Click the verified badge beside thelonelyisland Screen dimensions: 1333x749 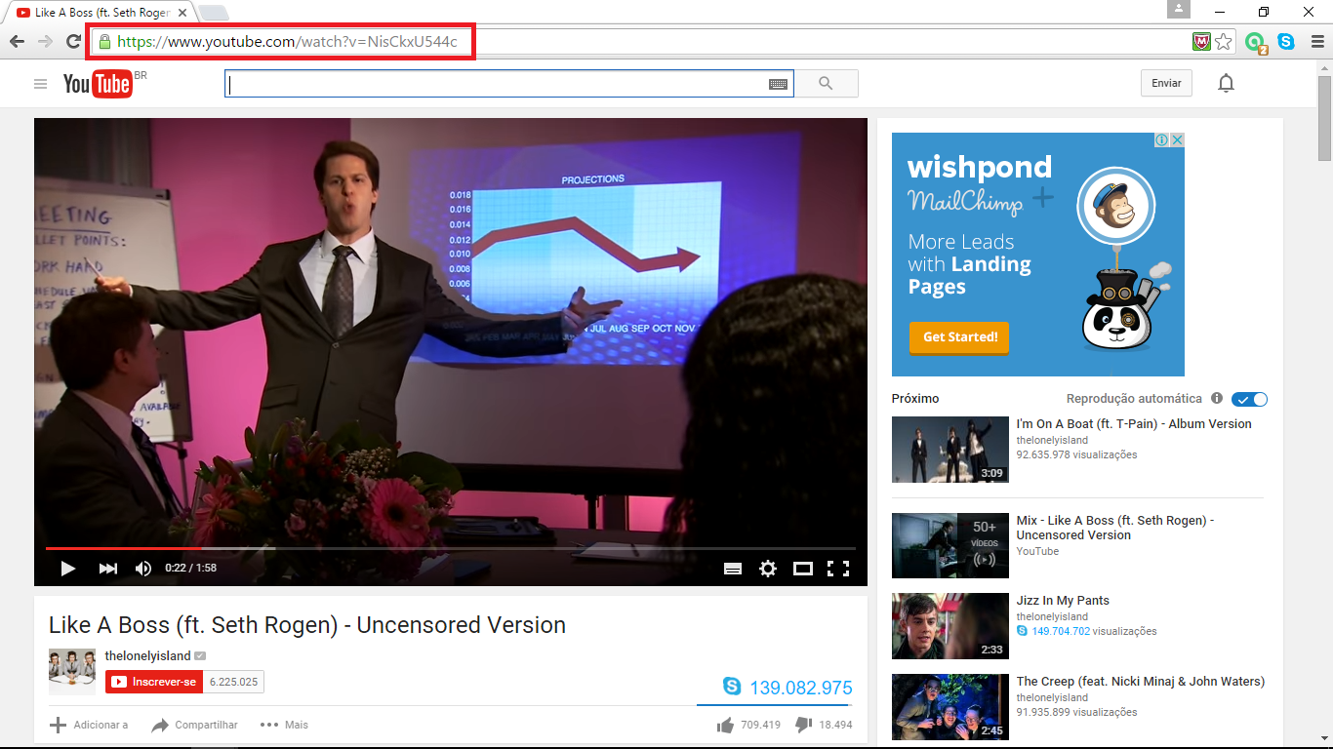(200, 656)
